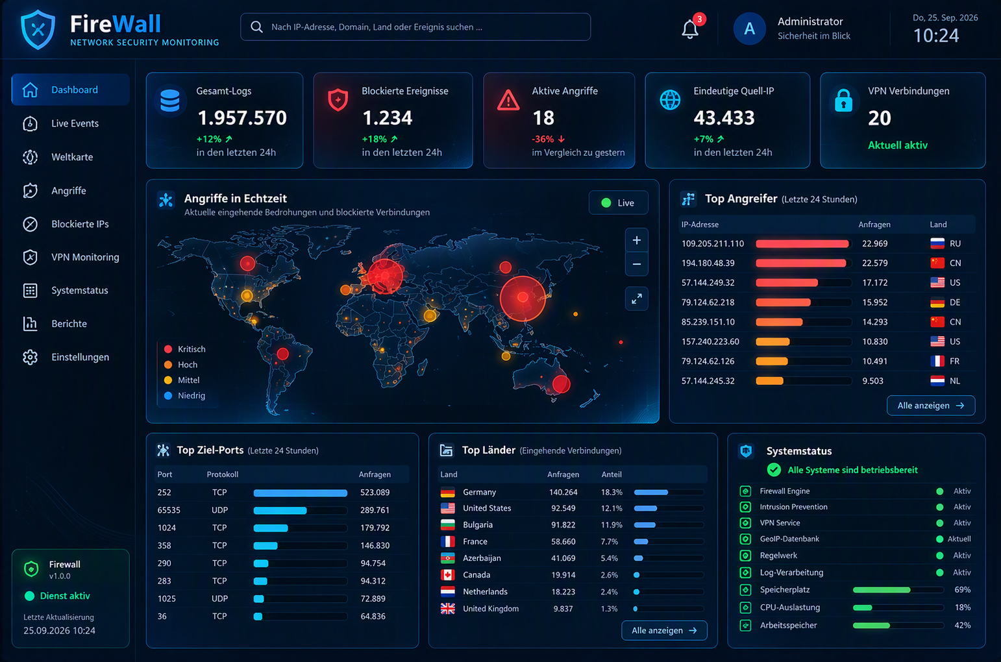Click the Top Ziel-Ports panel icon

click(x=163, y=450)
